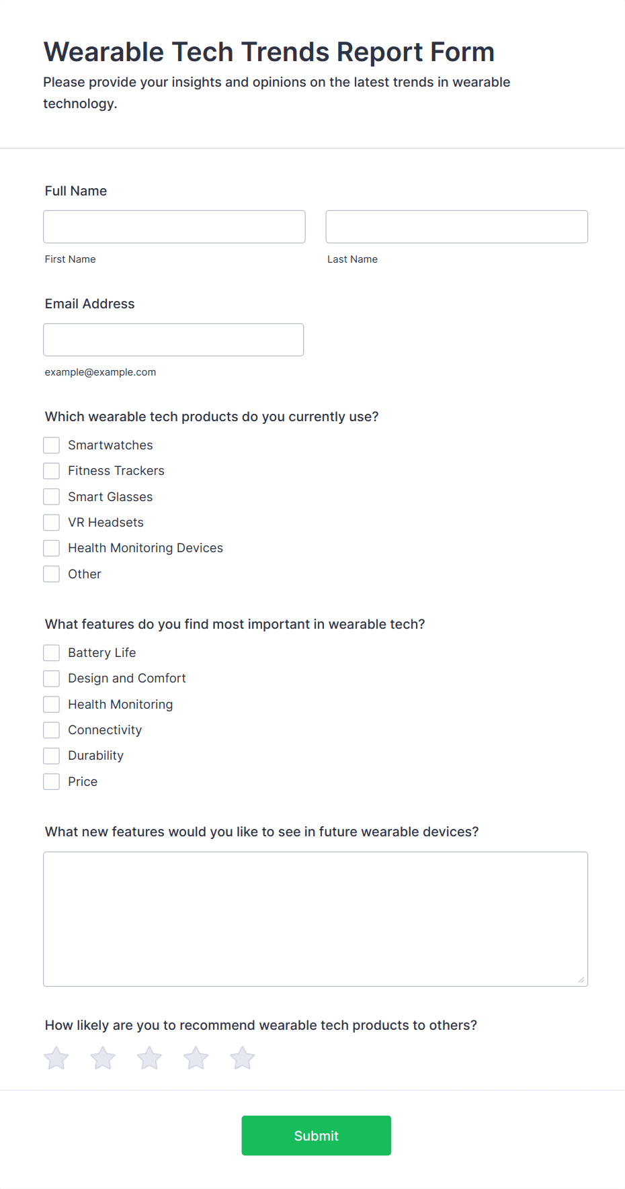This screenshot has height=1189, width=625.
Task: Check the Smartwatches checkbox
Action: [52, 445]
